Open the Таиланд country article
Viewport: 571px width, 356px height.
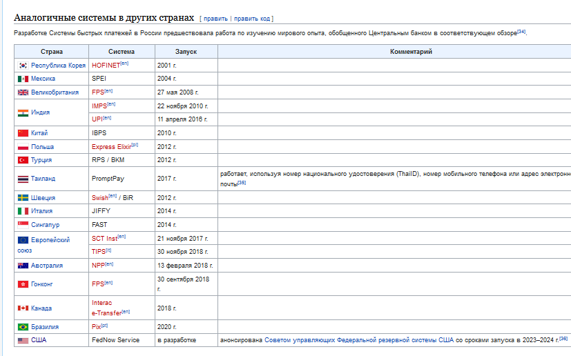(43, 179)
